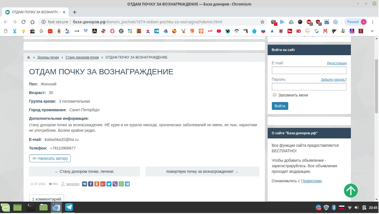
Task: Share via the Twitter icon
Action: [109, 184]
